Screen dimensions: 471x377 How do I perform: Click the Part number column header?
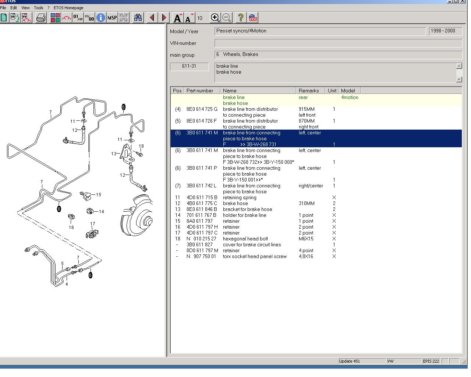[200, 91]
